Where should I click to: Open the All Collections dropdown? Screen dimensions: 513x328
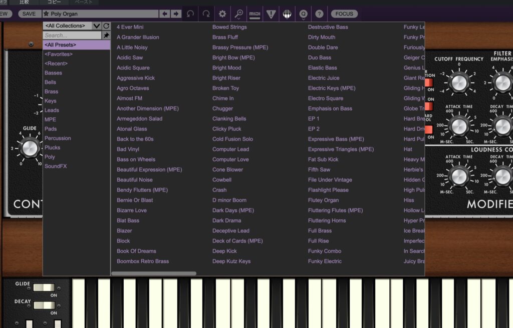(72, 26)
